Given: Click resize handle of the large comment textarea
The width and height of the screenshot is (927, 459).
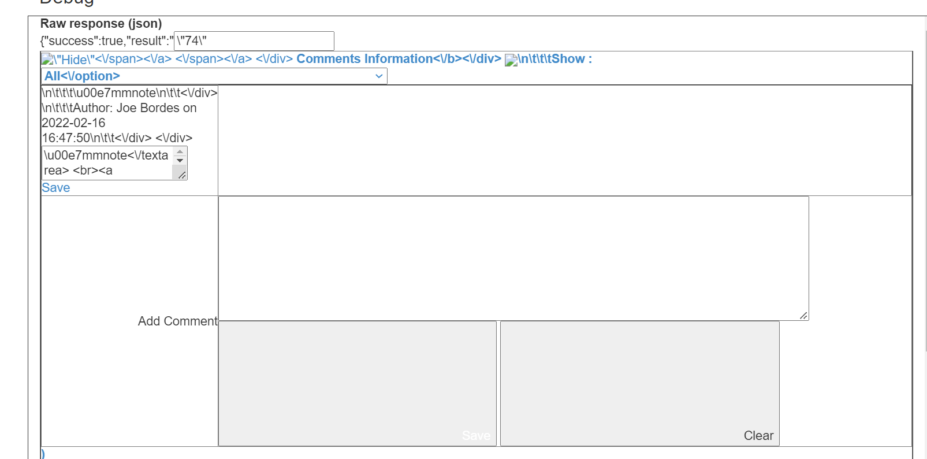Looking at the screenshot, I should click(x=803, y=315).
